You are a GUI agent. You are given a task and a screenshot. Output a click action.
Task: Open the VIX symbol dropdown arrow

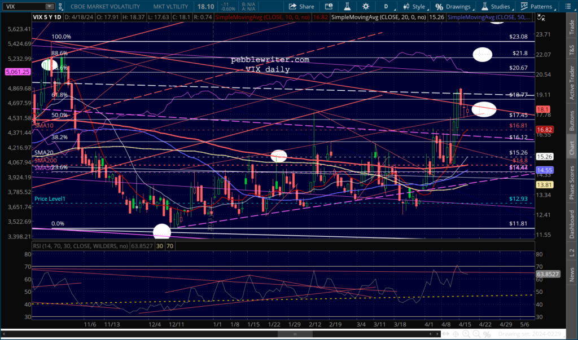[50, 7]
